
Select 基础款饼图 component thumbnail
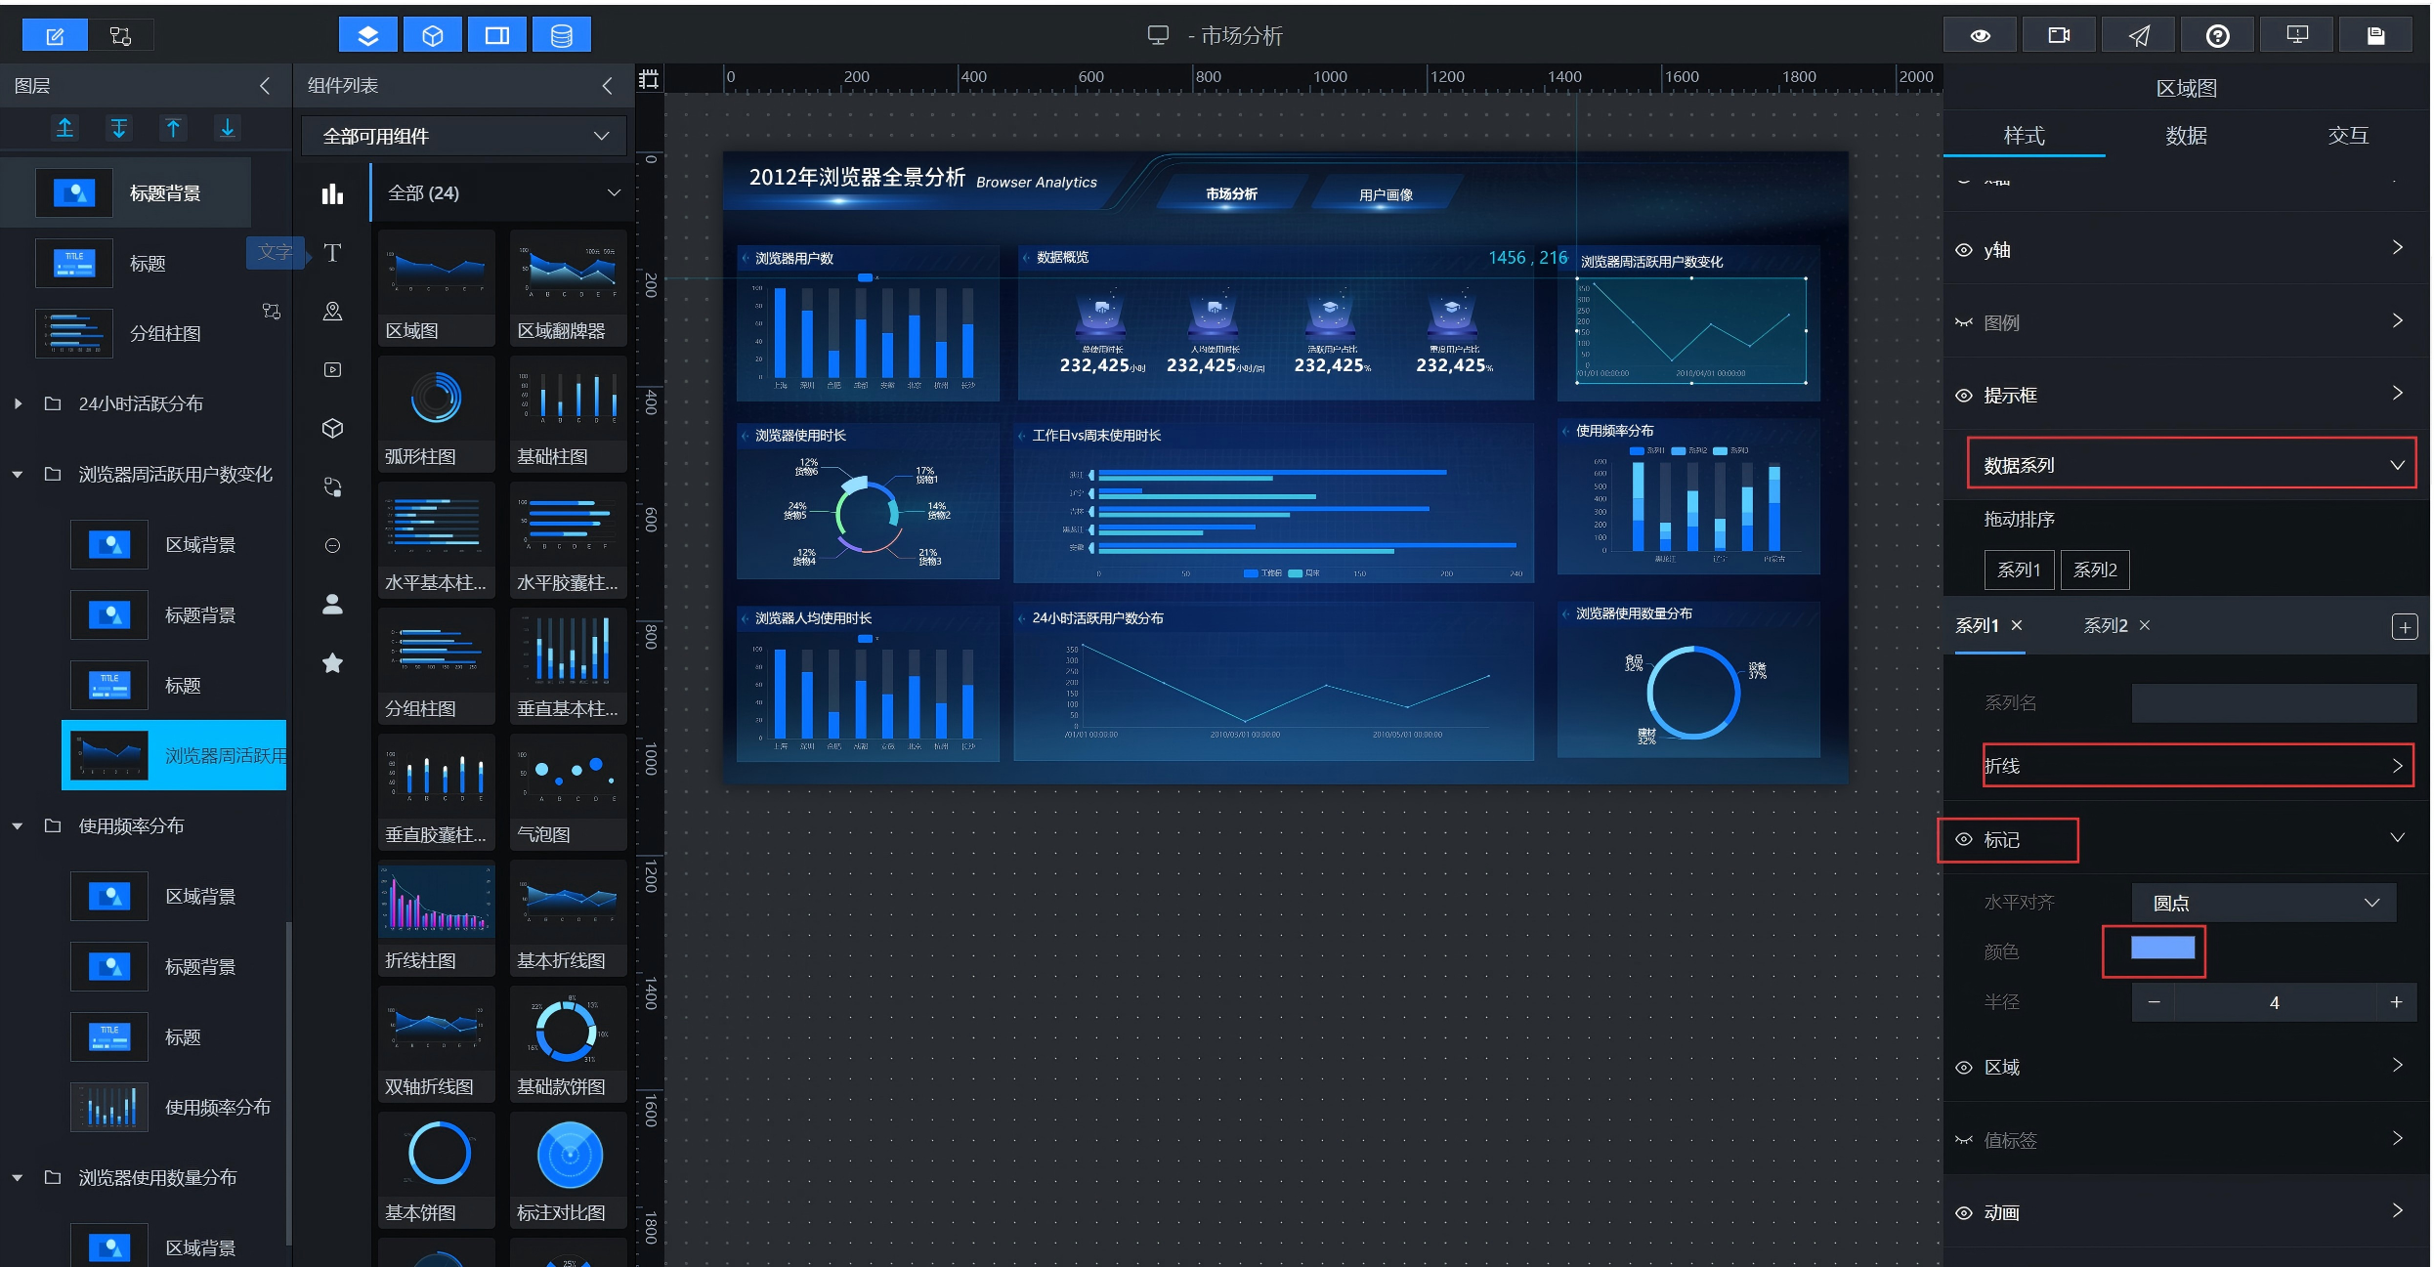point(568,1044)
